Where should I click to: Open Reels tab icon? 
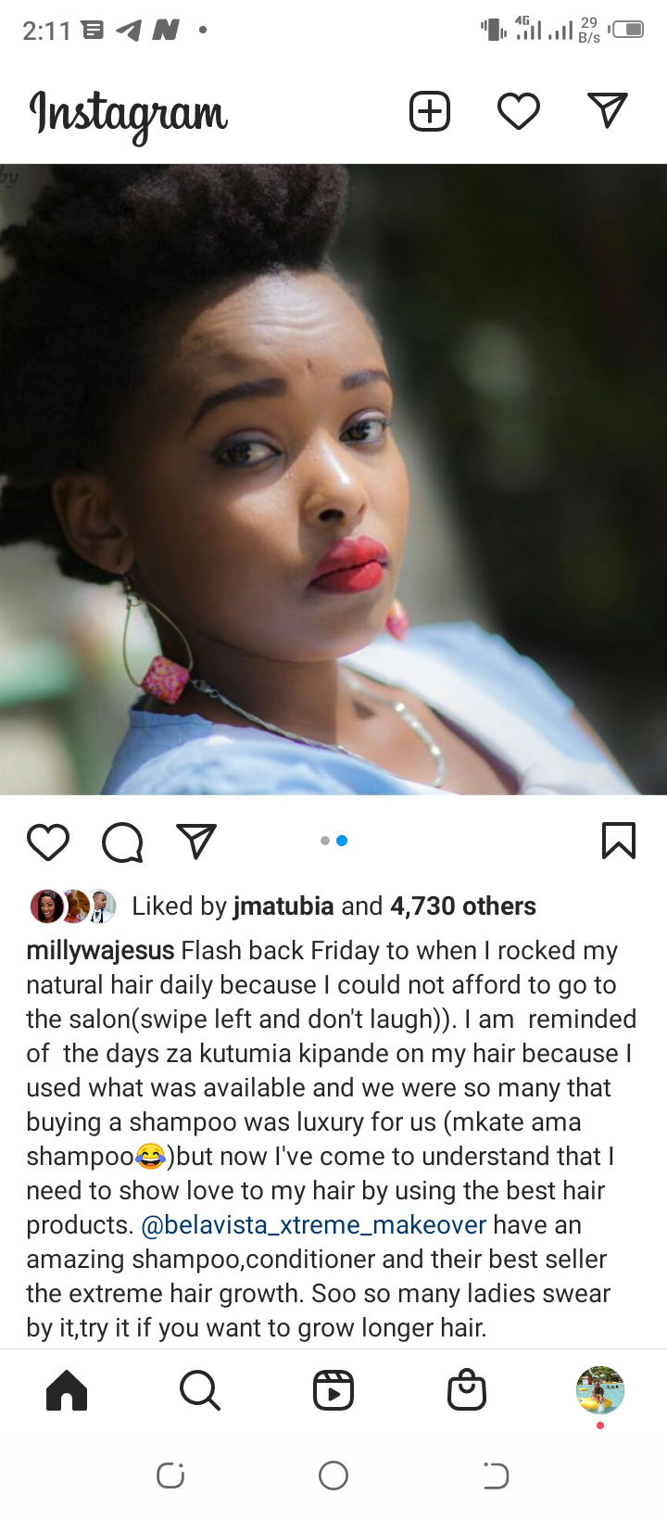333,1390
